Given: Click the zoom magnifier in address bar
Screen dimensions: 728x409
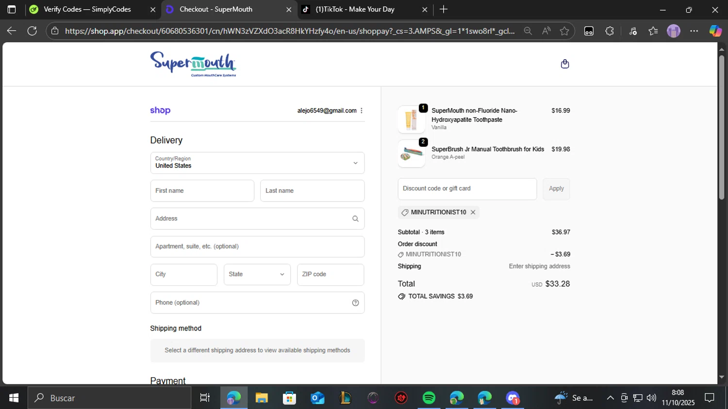Looking at the screenshot, I should tap(528, 31).
